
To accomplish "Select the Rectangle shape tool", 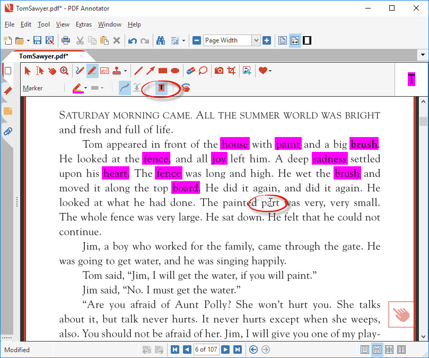I will [162, 70].
